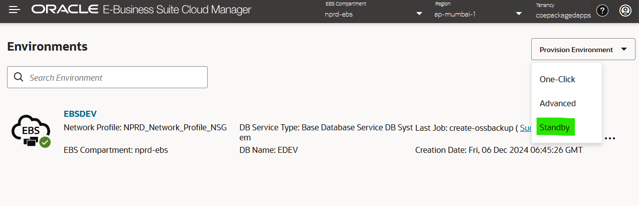
Task: Select One-Click provisioning option
Action: [x=557, y=79]
